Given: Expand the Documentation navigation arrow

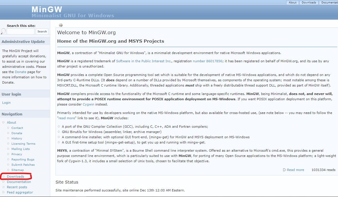Looking at the screenshot, I should pyautogui.click(x=4, y=182).
